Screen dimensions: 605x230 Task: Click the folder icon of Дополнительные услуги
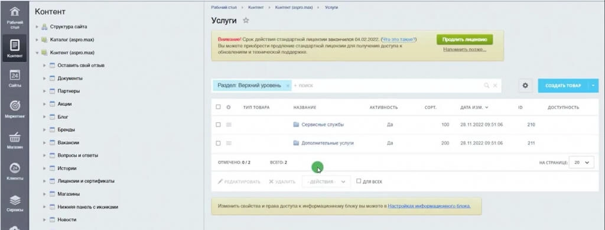pos(297,143)
